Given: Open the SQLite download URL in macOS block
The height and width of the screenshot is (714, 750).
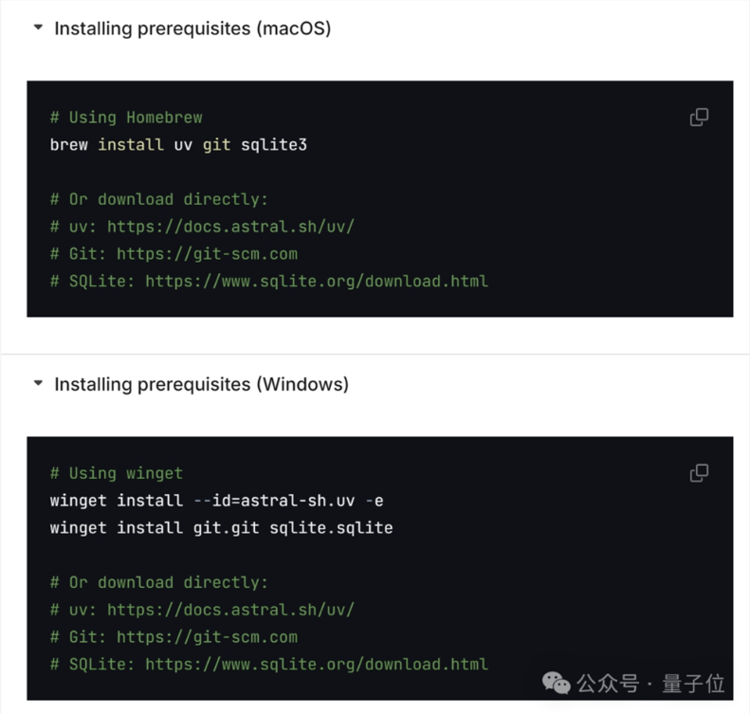Looking at the screenshot, I should tap(317, 281).
